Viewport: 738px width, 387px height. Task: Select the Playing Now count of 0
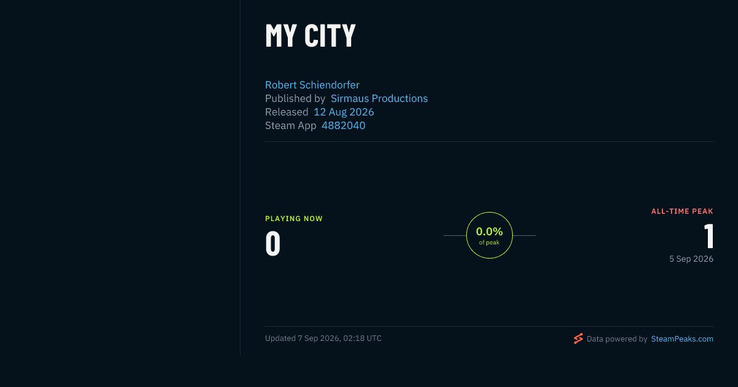(x=273, y=243)
